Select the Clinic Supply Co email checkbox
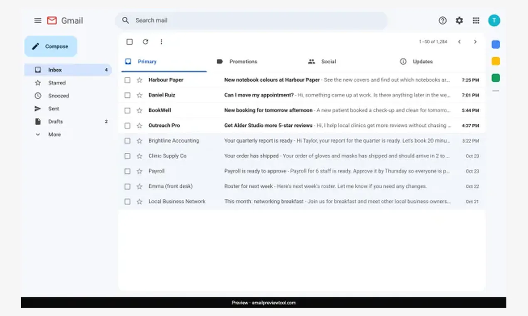The height and width of the screenshot is (316, 528). point(127,156)
